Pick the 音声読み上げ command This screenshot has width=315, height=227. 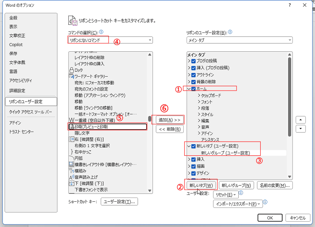87,177
